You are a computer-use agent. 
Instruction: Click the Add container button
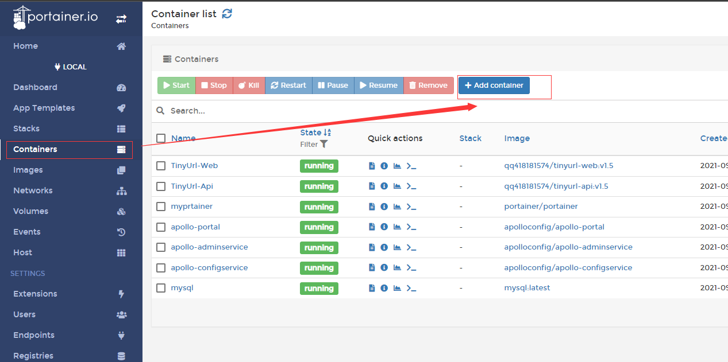point(494,85)
